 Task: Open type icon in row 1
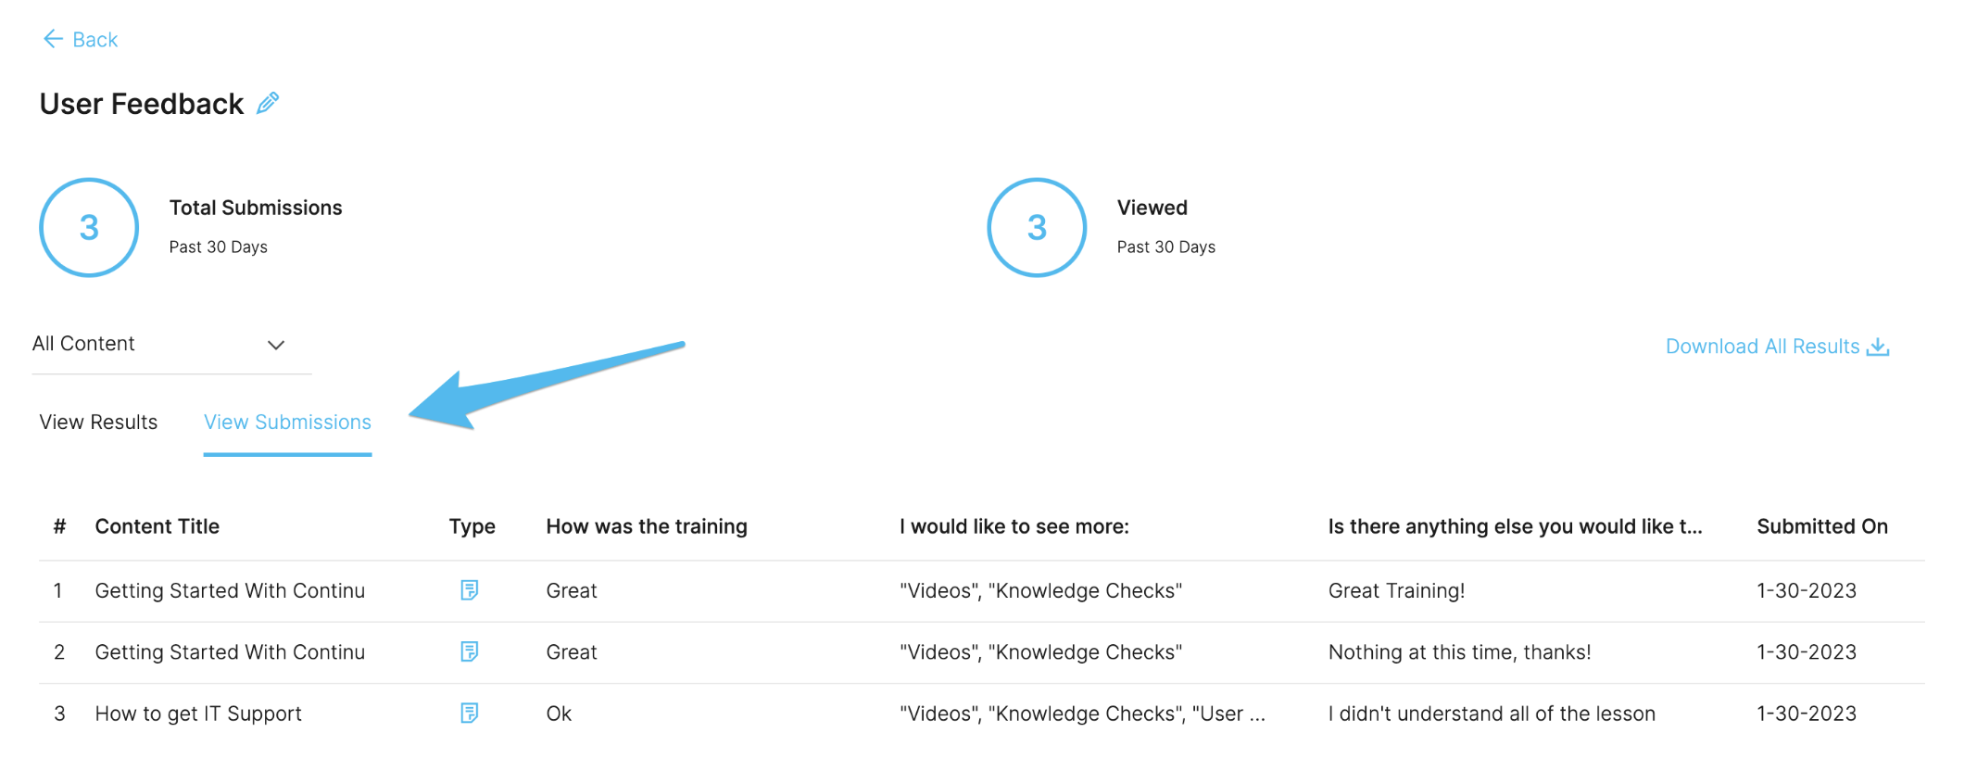click(470, 590)
